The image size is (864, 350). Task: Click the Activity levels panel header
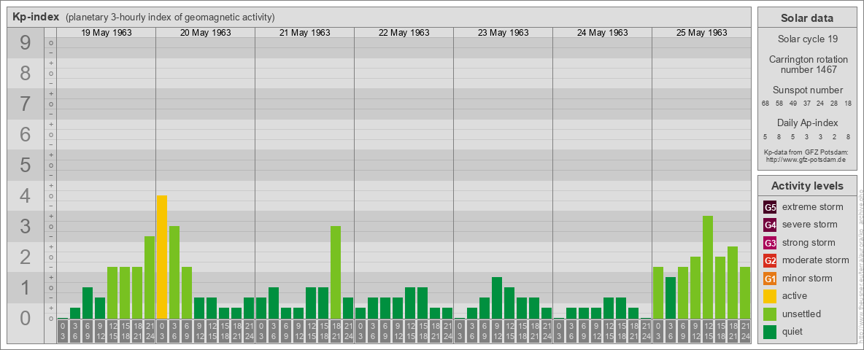(x=807, y=186)
